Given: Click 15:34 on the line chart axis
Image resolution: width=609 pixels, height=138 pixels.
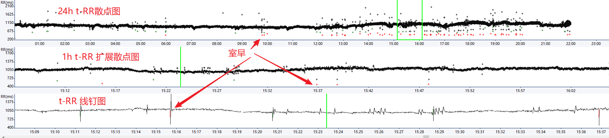Looking at the screenshot, I should (x=541, y=132).
